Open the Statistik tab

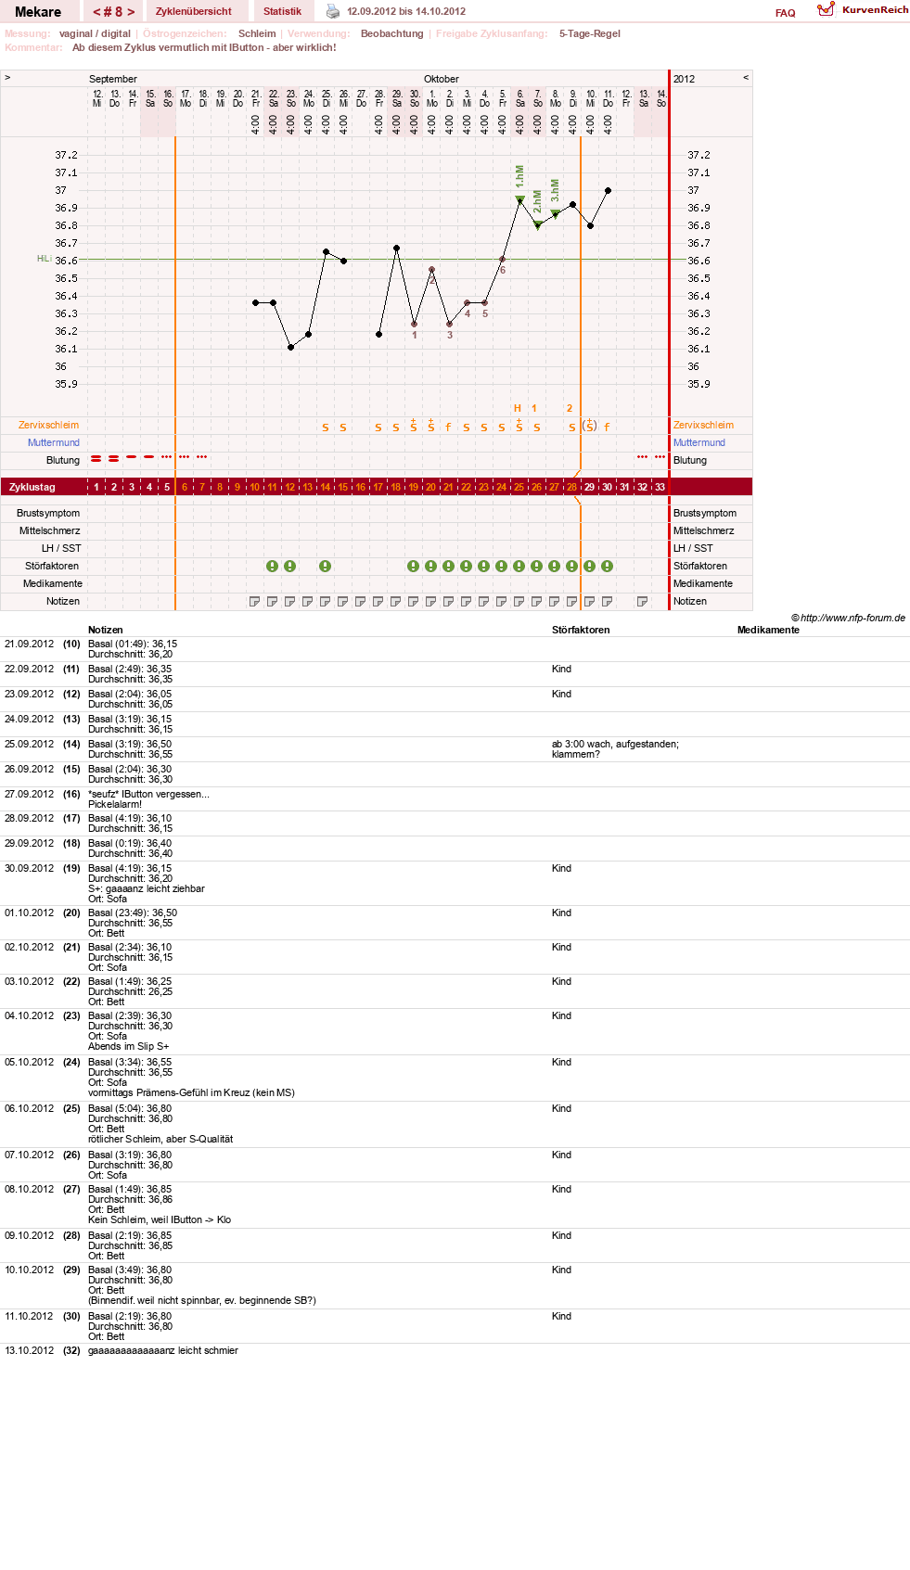pyautogui.click(x=282, y=11)
